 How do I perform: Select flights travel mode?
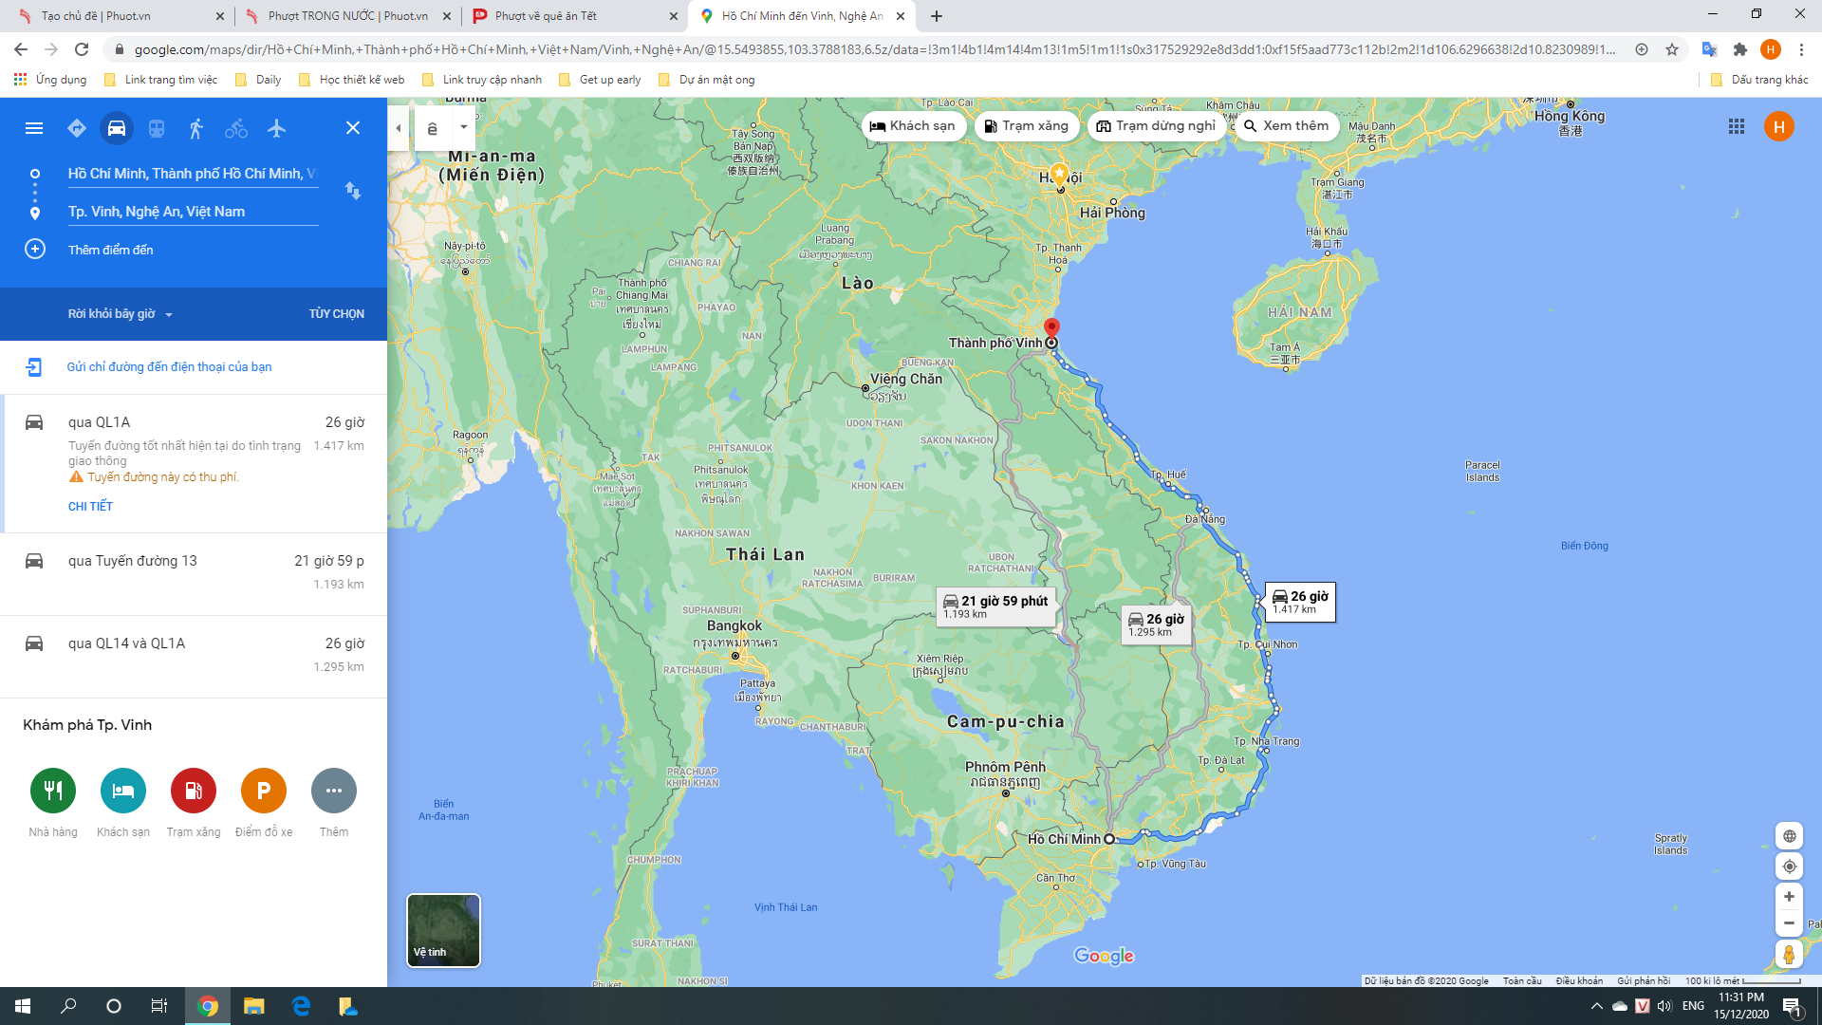(x=276, y=128)
